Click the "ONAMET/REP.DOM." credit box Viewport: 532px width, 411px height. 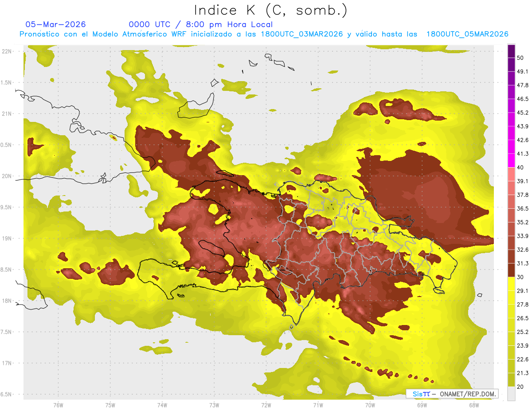[452, 394]
